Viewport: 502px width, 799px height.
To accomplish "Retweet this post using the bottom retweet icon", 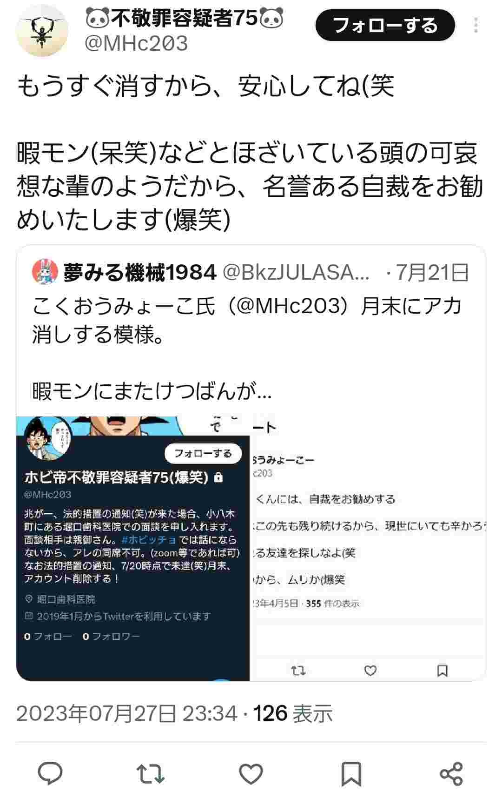I will (151, 773).
